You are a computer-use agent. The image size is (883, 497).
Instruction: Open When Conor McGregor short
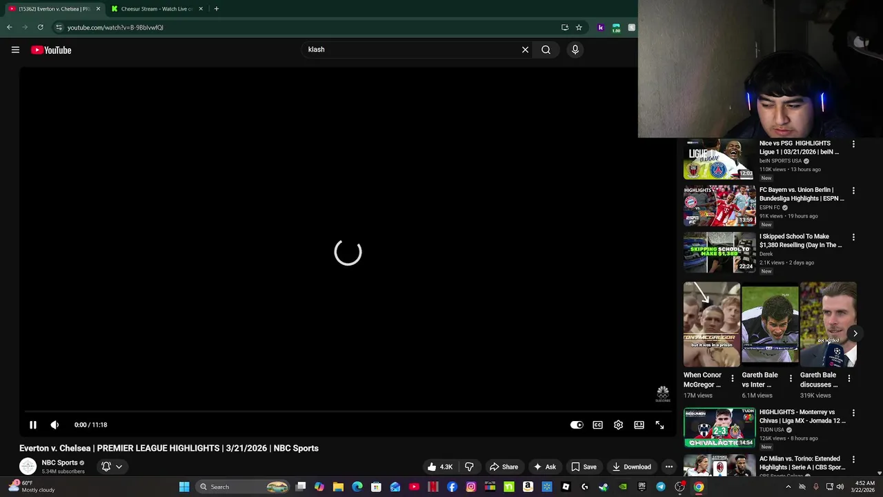pyautogui.click(x=711, y=324)
